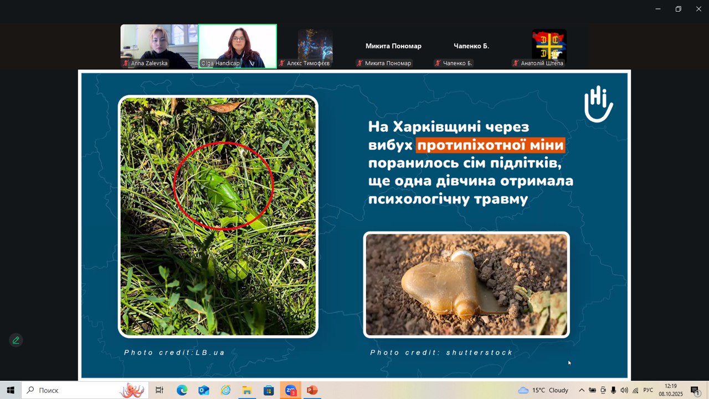Launch Internet Explorer from the taskbar
This screenshot has width=709, height=399.
(x=225, y=390)
